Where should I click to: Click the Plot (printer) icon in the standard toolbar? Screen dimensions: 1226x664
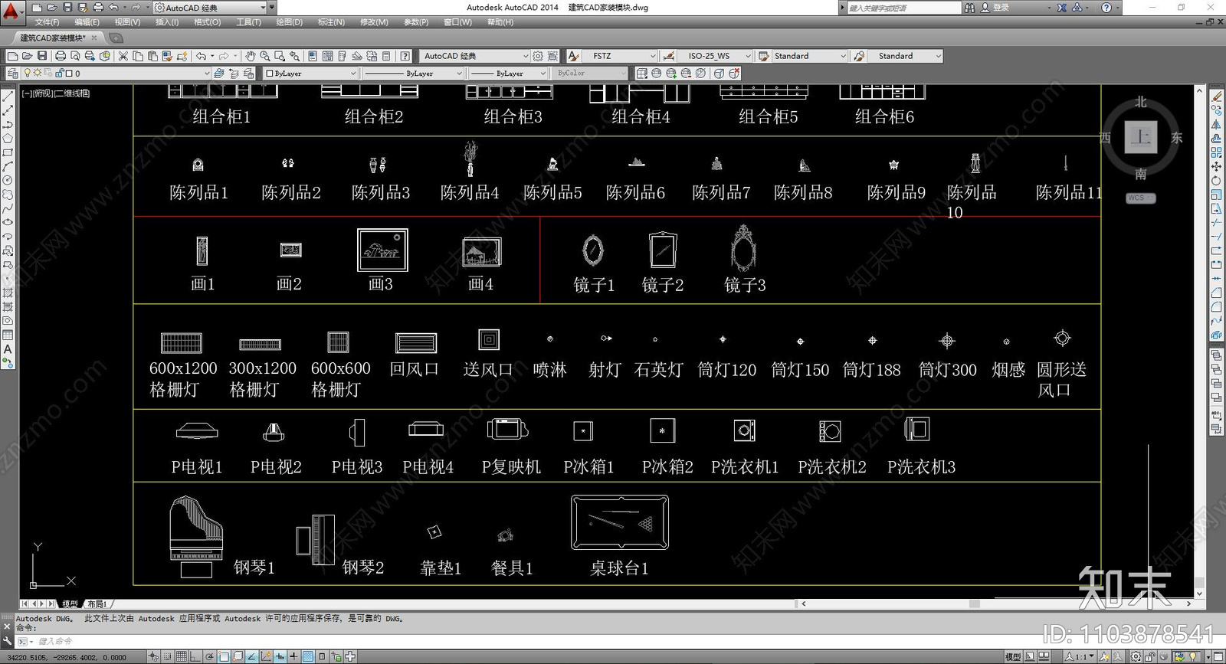[x=60, y=56]
